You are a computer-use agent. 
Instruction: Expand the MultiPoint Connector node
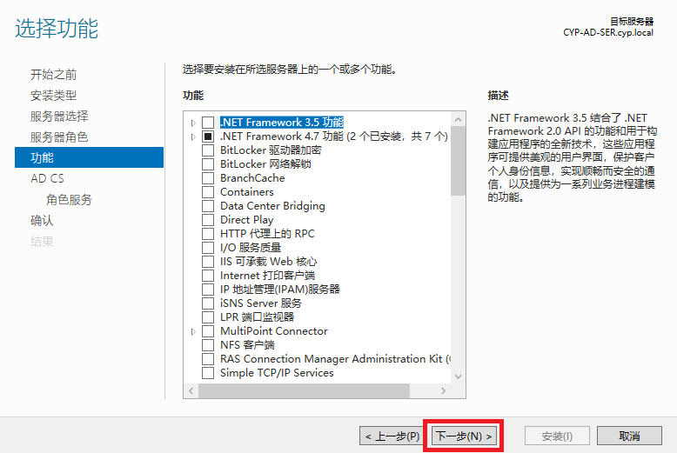(x=193, y=331)
